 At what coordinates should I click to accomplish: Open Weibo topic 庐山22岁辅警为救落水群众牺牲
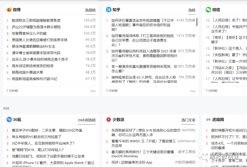click(36, 27)
